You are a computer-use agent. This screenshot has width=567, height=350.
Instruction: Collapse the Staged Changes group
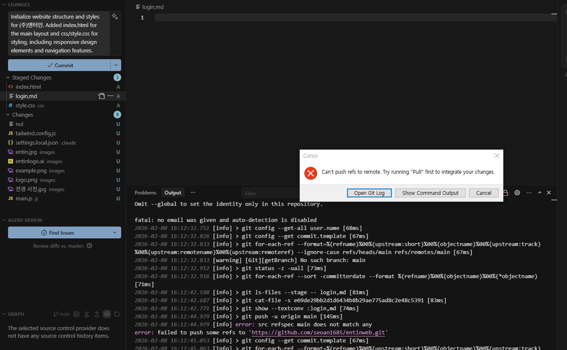(8, 77)
